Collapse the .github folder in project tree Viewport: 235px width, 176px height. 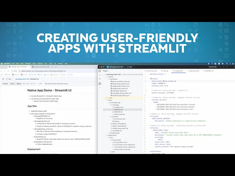pyautogui.click(x=106, y=77)
